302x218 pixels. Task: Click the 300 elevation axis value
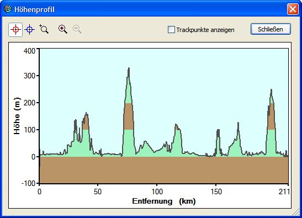29,76
